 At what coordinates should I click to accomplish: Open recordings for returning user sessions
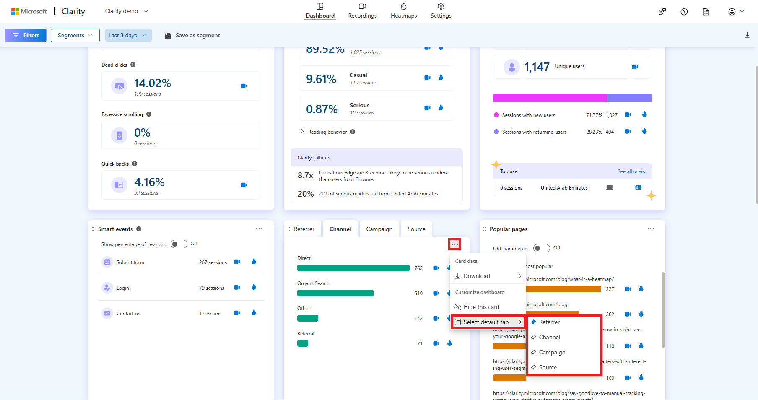(x=628, y=131)
